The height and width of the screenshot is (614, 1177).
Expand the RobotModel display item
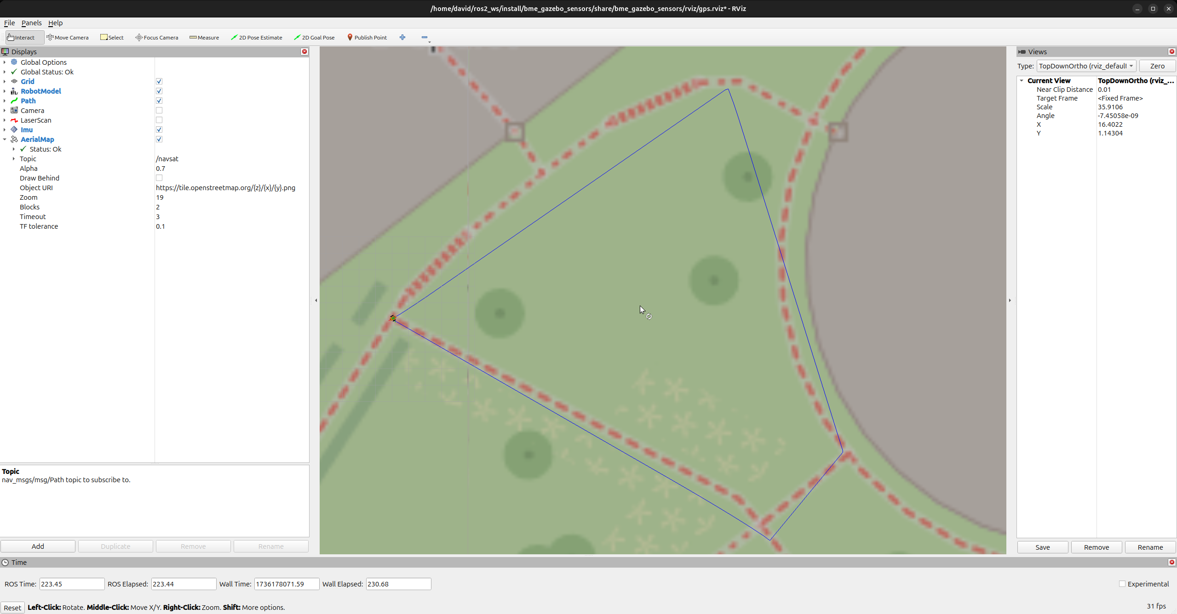click(x=5, y=91)
